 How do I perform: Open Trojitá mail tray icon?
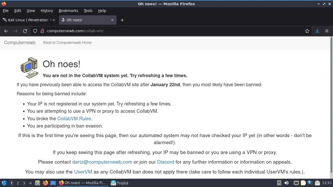pyautogui.click(x=317, y=183)
